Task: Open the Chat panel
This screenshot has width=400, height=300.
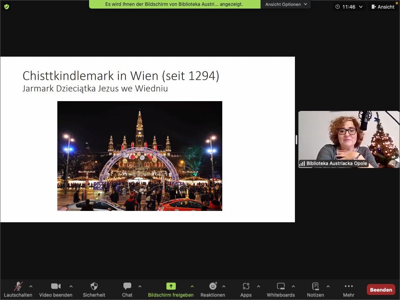Action: (x=127, y=286)
